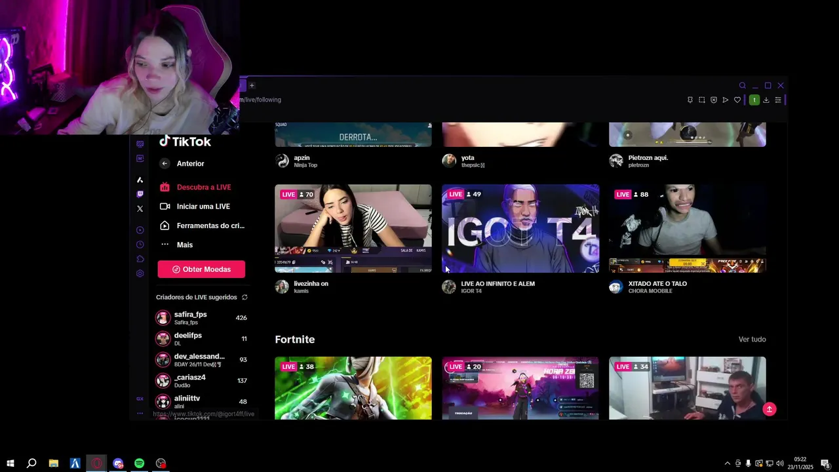Screen dimensions: 839x472
Task: Open the livezinha on stream thumbnail
Action: [353, 228]
